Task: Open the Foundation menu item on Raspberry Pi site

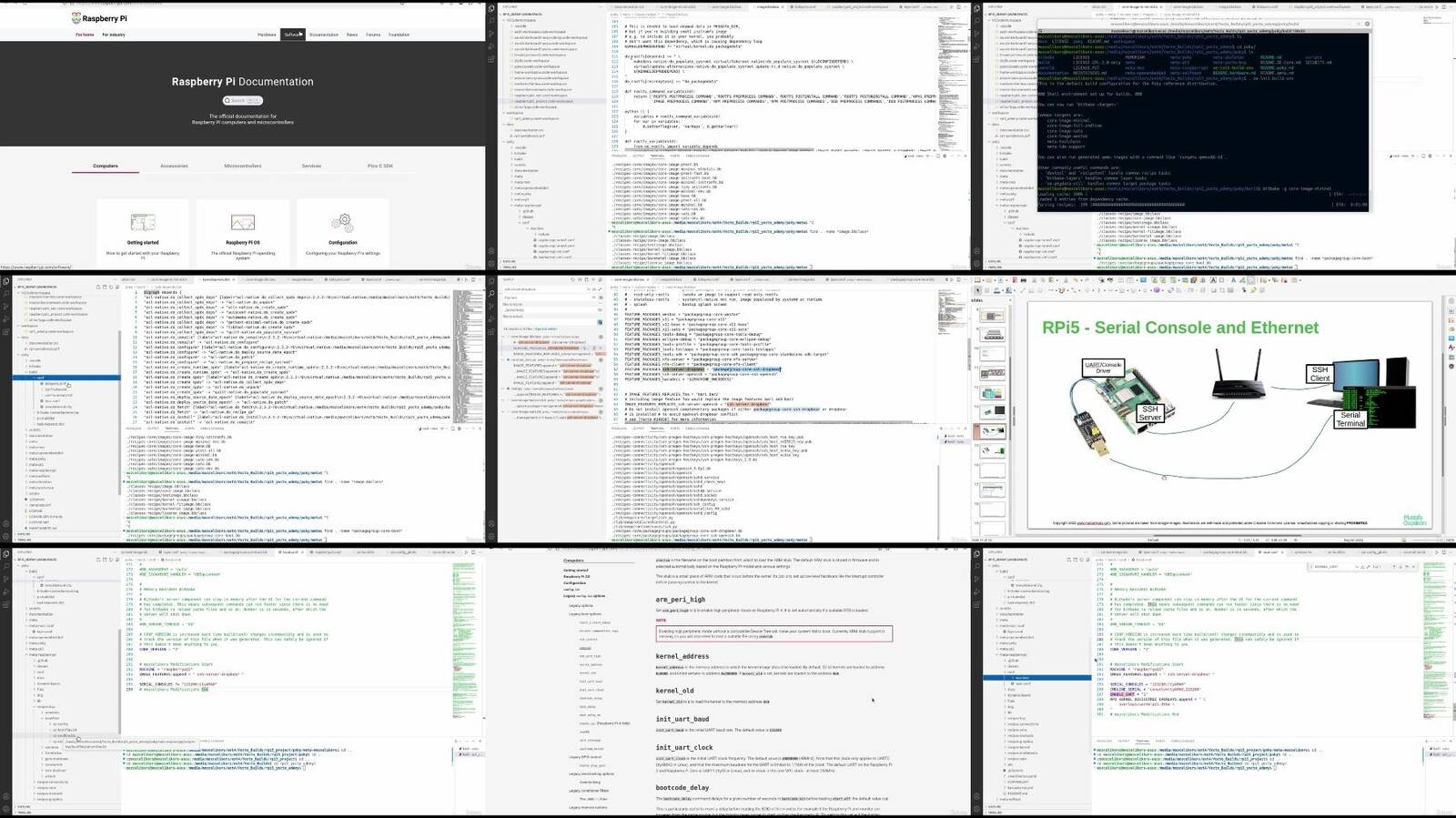Action: pyautogui.click(x=399, y=35)
